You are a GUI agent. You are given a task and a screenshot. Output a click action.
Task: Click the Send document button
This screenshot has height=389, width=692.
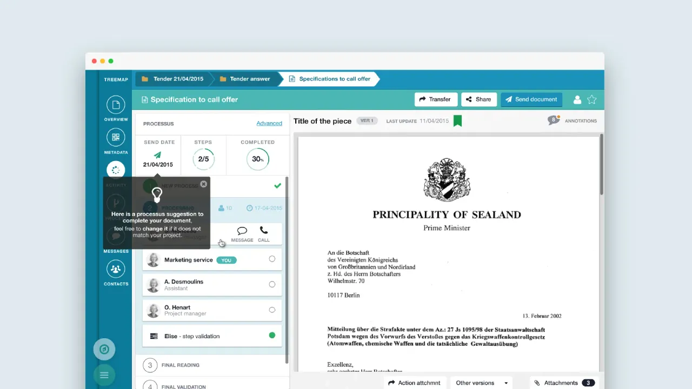point(531,99)
